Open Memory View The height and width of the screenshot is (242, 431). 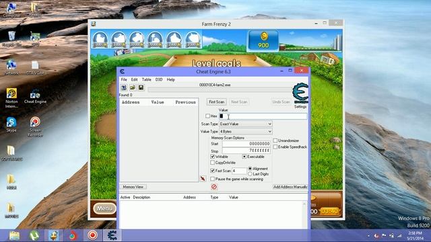[133, 187]
